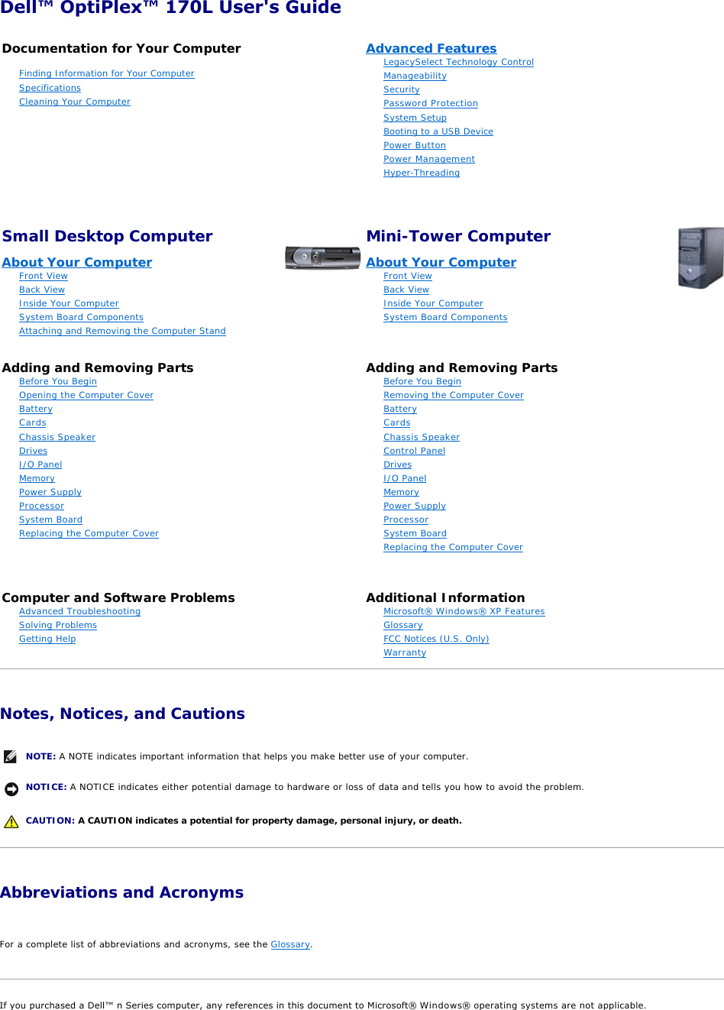Click Computer and Software Problems heading
The height and width of the screenshot is (1010, 724).
(118, 597)
